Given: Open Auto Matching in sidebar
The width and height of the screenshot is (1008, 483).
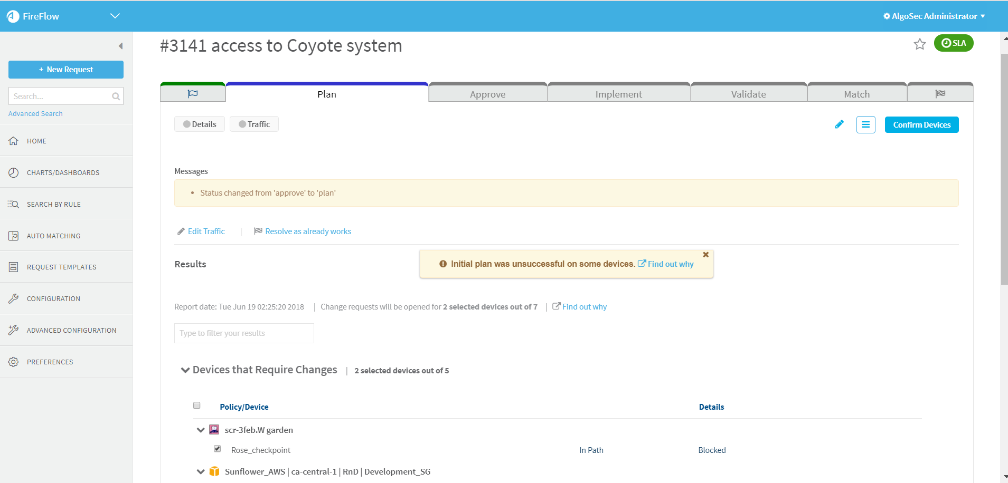Looking at the screenshot, I should [x=53, y=236].
